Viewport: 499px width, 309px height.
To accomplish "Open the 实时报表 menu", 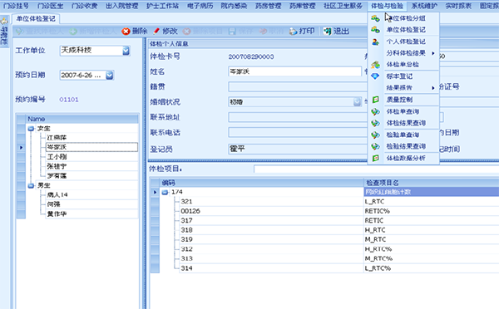I will pyautogui.click(x=458, y=6).
